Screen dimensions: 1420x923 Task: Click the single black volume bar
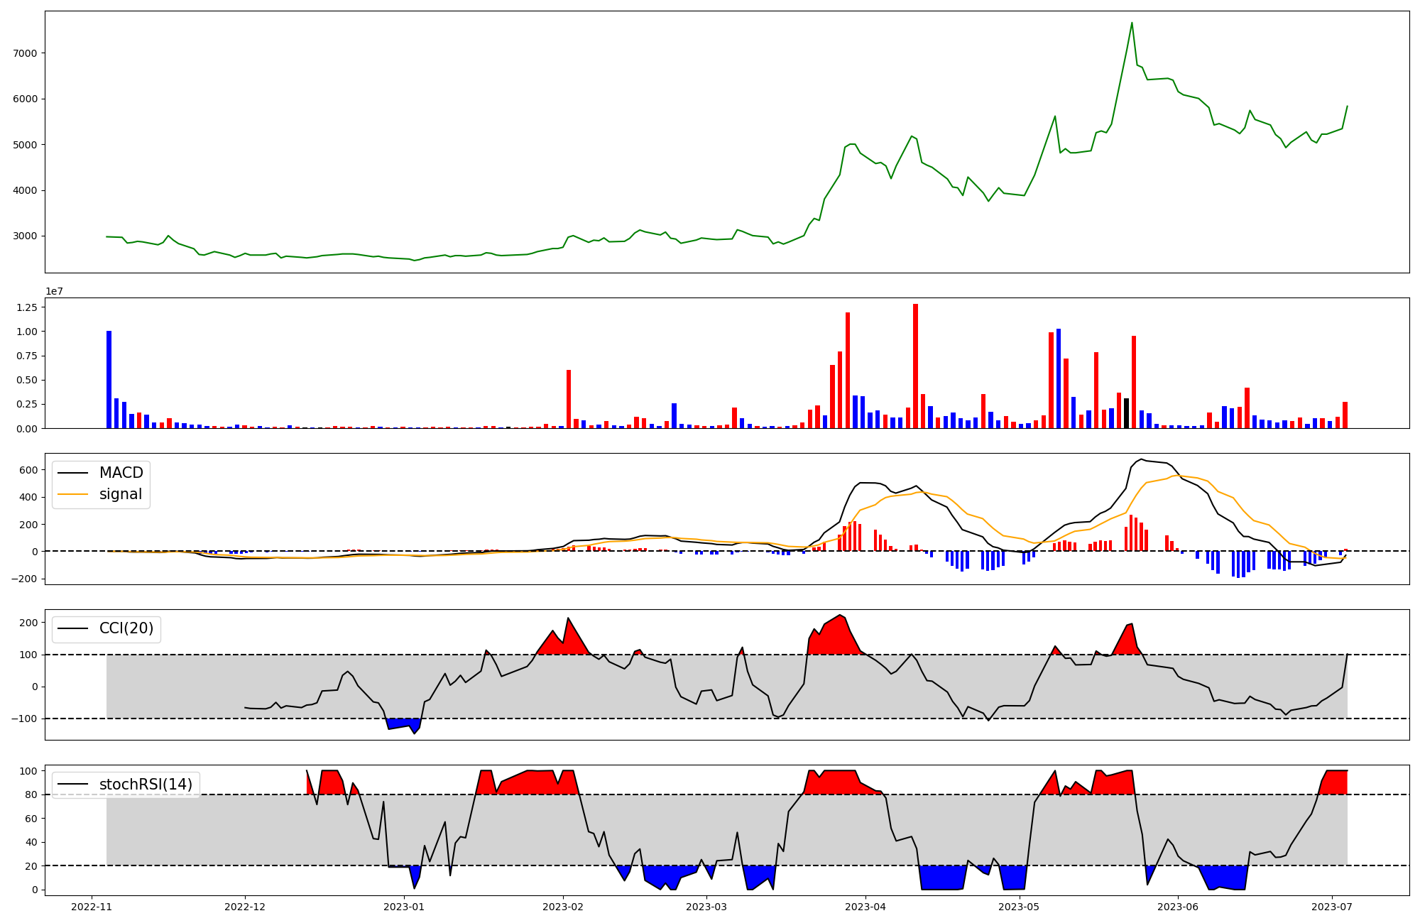pyautogui.click(x=1126, y=413)
